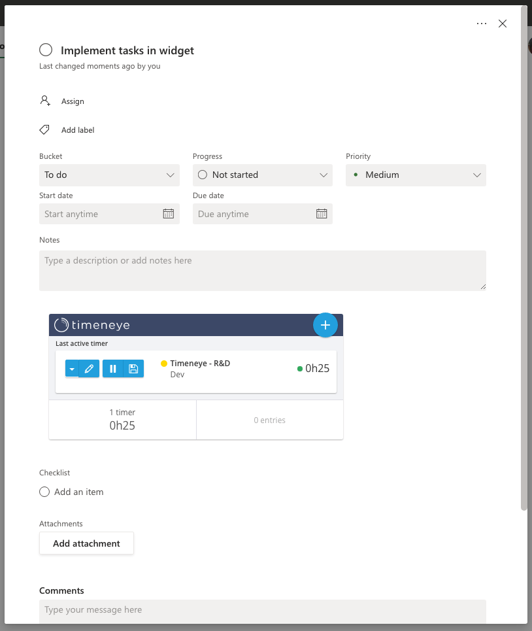Viewport: 532px width, 631px height.
Task: Mark the task complete via the title circle
Action: pyautogui.click(x=45, y=49)
